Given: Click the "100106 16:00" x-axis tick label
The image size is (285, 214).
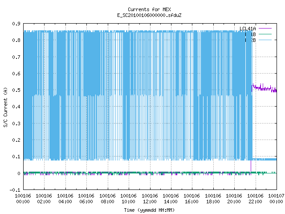Looking at the screenshot, I should coord(192,199).
